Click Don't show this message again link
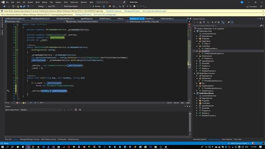The image size is (265, 149). tap(105, 15)
